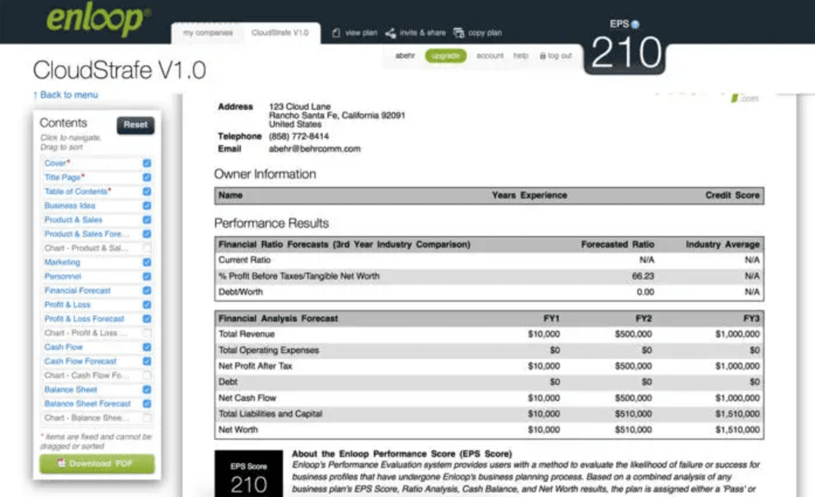This screenshot has height=497, width=815.
Task: Uncheck the Marketing section checkbox
Action: [x=146, y=262]
